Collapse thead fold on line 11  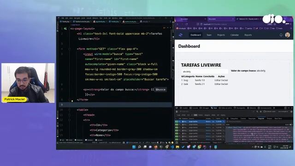pos(69,115)
